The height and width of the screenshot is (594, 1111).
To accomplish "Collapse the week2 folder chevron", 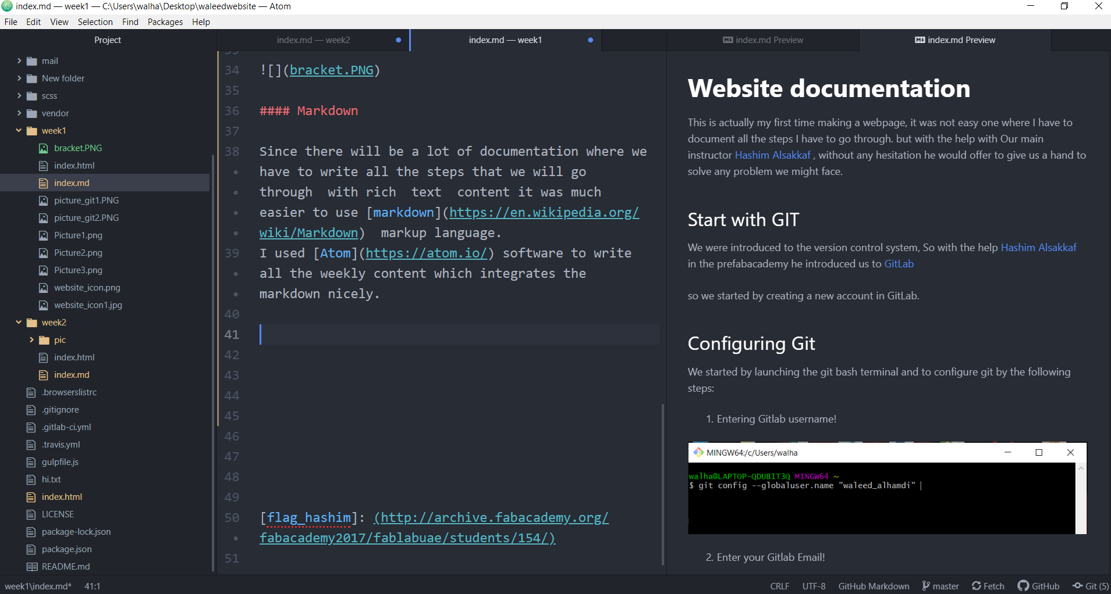I will coord(19,323).
